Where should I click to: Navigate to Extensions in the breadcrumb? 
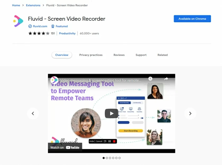33,5
